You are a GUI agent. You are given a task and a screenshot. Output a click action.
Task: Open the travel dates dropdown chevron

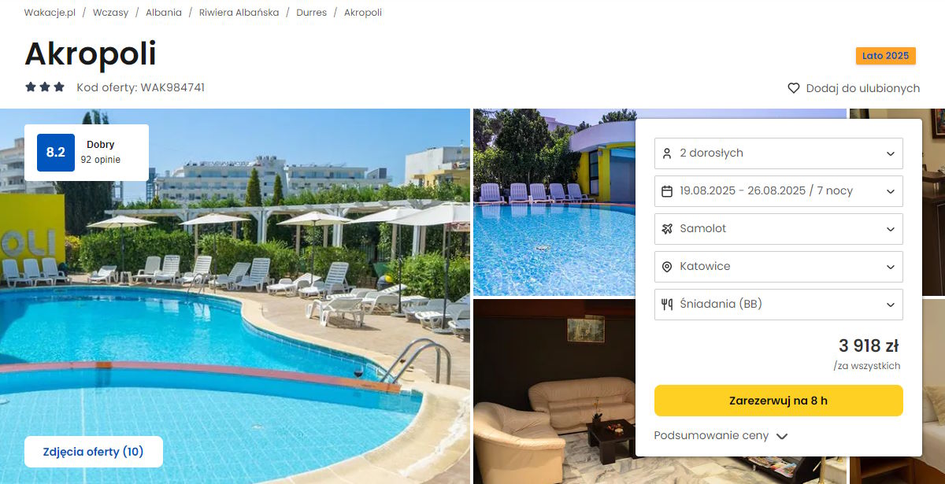point(891,191)
